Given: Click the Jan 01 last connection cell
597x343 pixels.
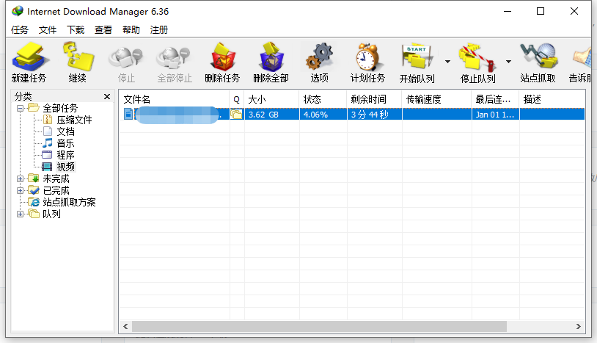Looking at the screenshot, I should coord(495,115).
